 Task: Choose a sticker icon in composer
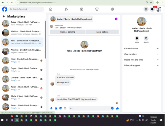coord(60,108)
